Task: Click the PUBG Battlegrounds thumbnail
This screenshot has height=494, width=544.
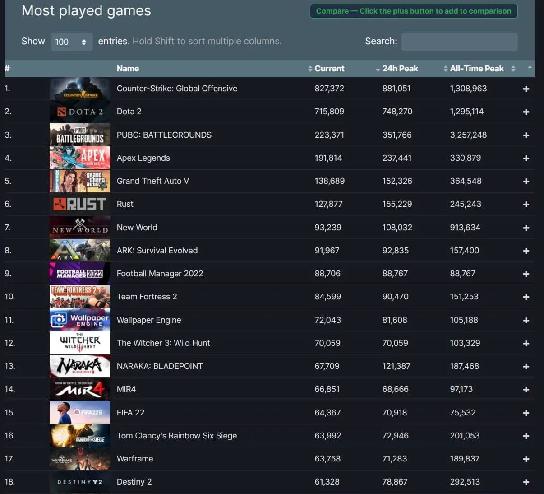Action: point(80,135)
